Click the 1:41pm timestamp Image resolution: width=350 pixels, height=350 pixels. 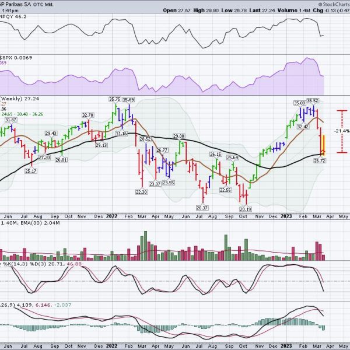tap(10, 10)
